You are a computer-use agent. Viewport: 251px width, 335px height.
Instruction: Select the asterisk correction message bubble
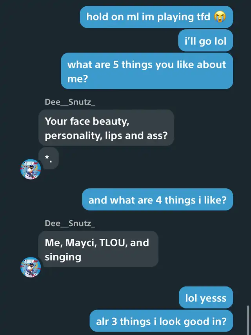pyautogui.click(x=49, y=158)
